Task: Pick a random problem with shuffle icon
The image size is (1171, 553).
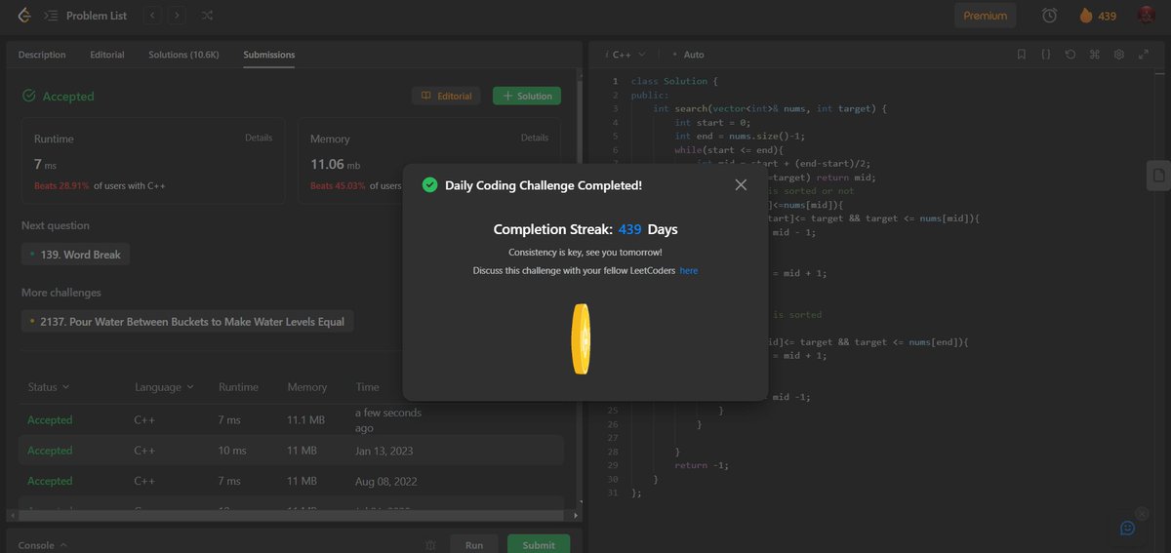Action: (206, 16)
